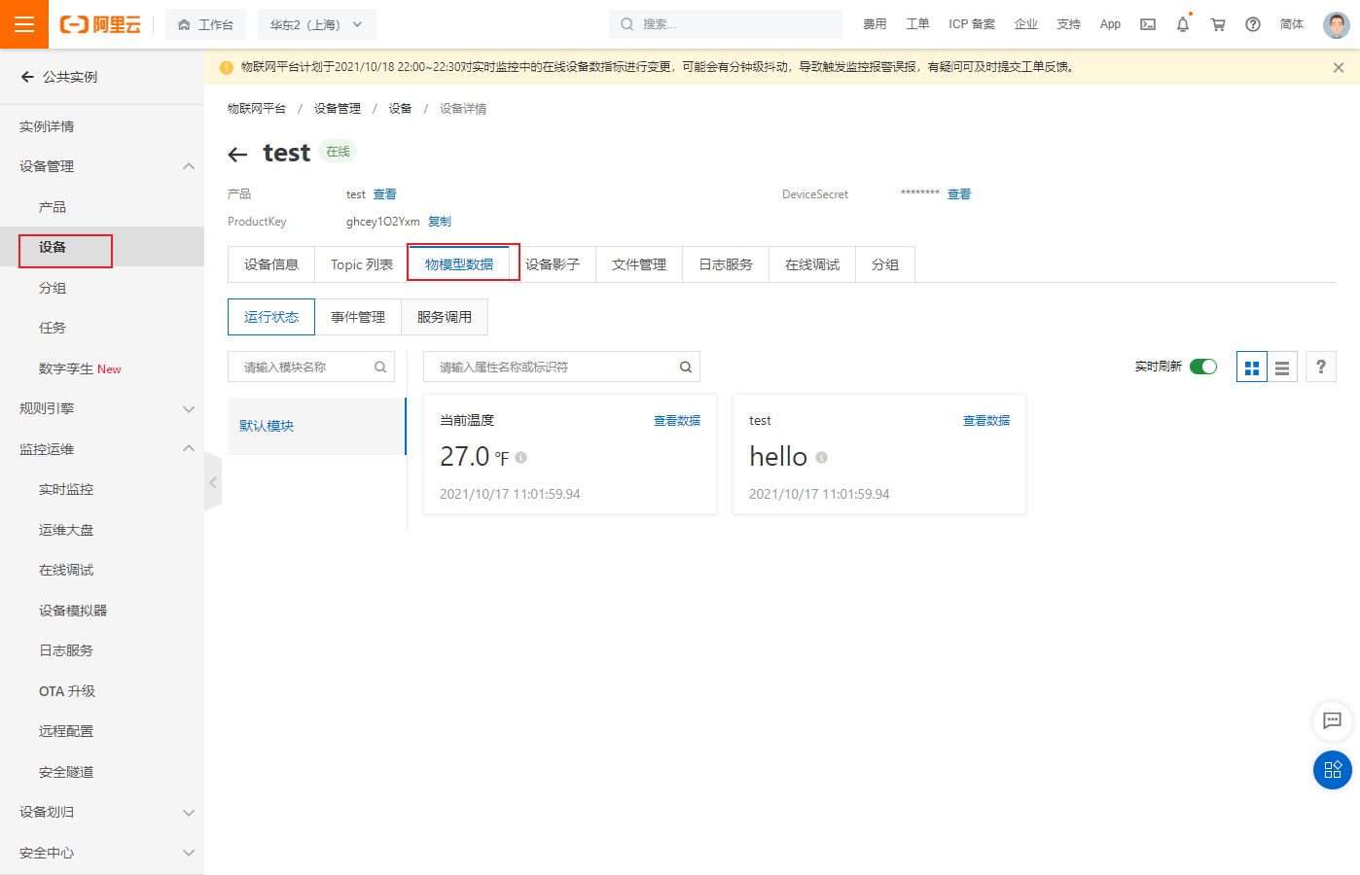The image size is (1360, 875).
Task: Switch to the 设备影子 tab
Action: 553,264
